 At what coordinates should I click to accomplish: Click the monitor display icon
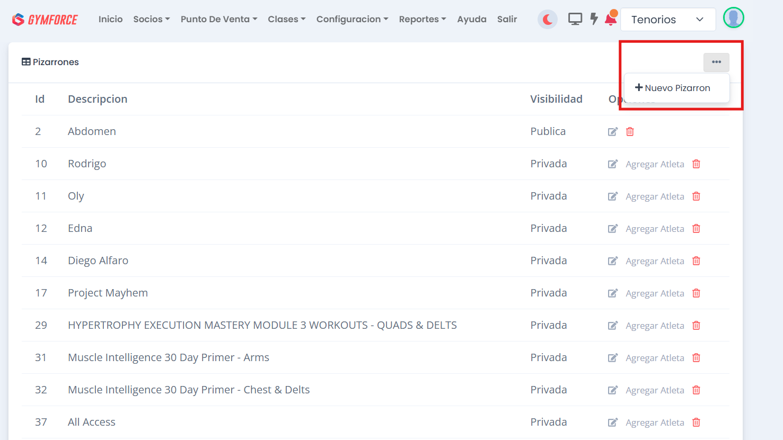575,19
